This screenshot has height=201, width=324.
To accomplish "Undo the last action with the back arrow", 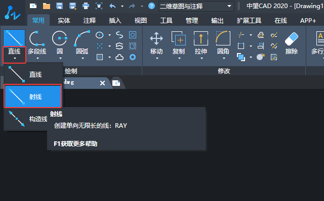I will click(112, 6).
